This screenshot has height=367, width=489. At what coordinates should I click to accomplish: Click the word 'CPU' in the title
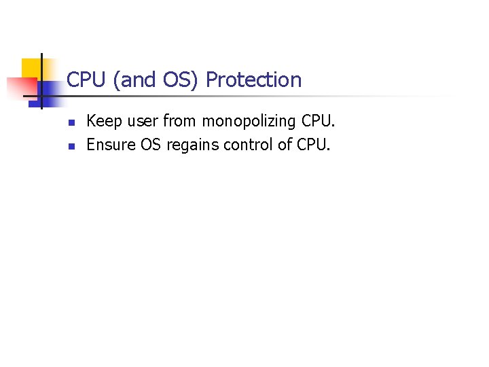[x=87, y=80]
